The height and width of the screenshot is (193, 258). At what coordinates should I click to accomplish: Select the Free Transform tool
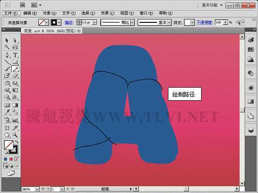15,90
